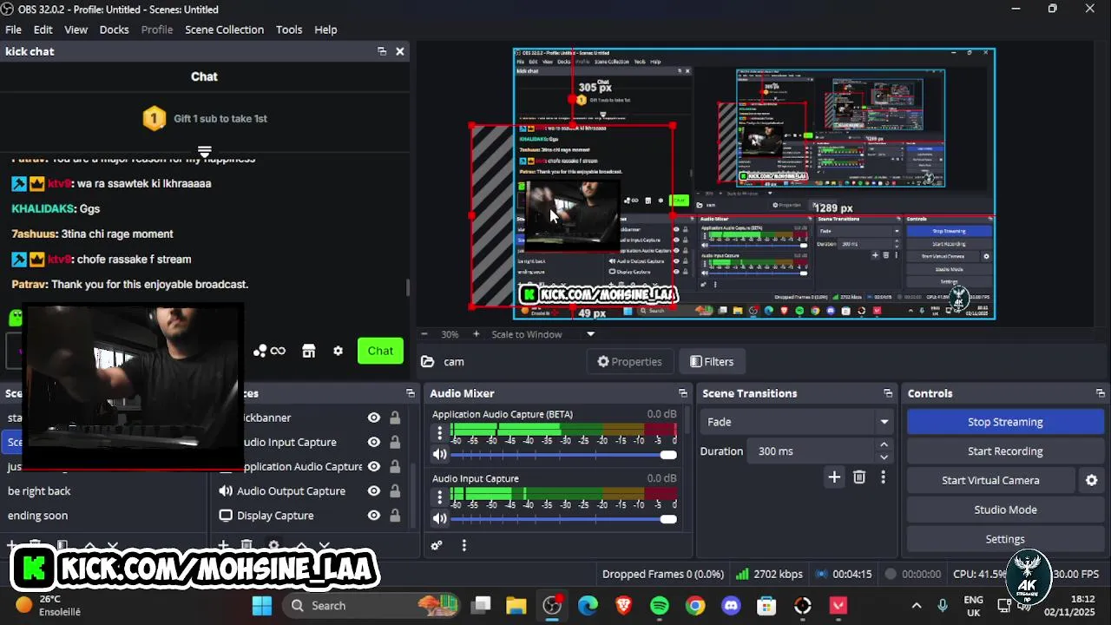1111x625 pixels.
Task: Open the Docks menu
Action: [114, 30]
